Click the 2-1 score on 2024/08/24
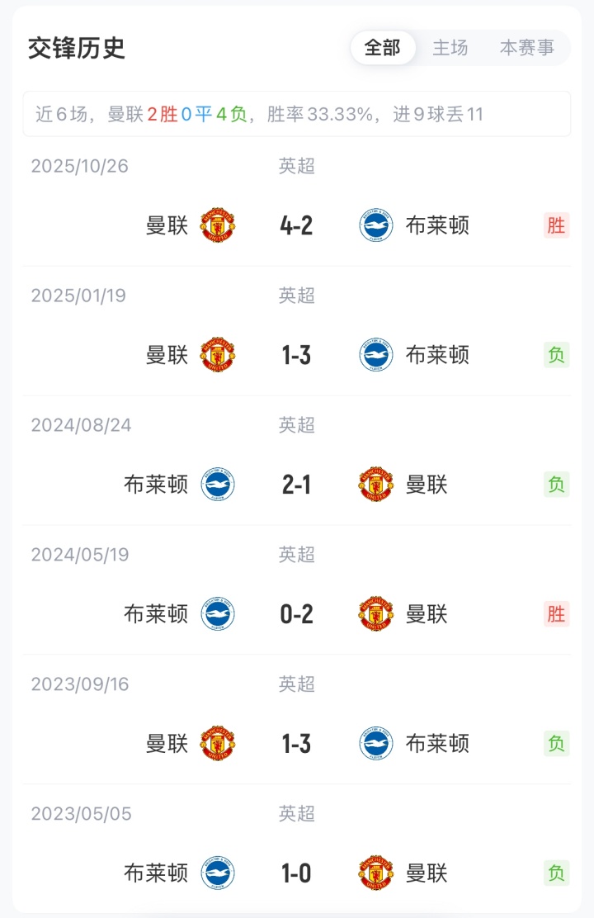594x918 pixels. [297, 485]
